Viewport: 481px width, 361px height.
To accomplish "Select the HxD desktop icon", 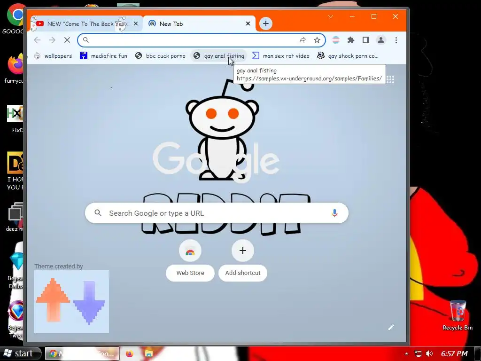I will click(16, 119).
